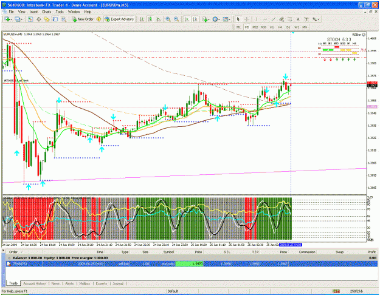Switch chart to line chart style
Viewport: 380px width, 295px height.
[159, 19]
